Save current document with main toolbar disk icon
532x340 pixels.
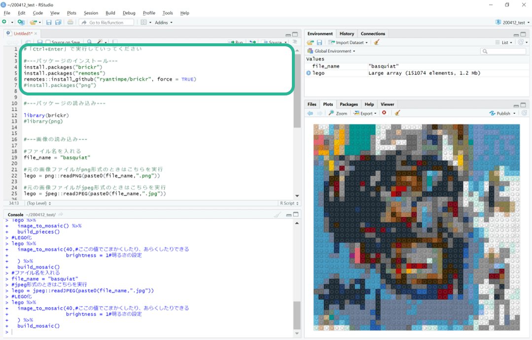[x=49, y=22]
